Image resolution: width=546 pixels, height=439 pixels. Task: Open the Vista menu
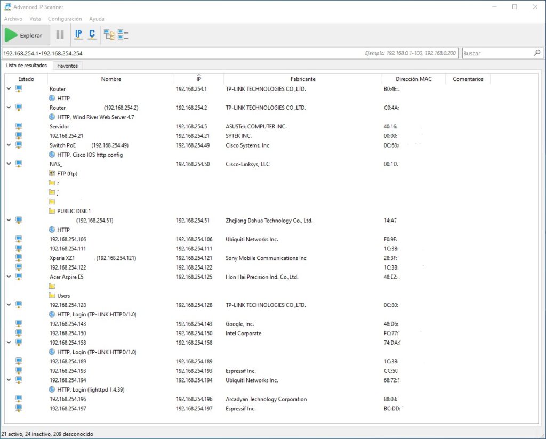35,19
